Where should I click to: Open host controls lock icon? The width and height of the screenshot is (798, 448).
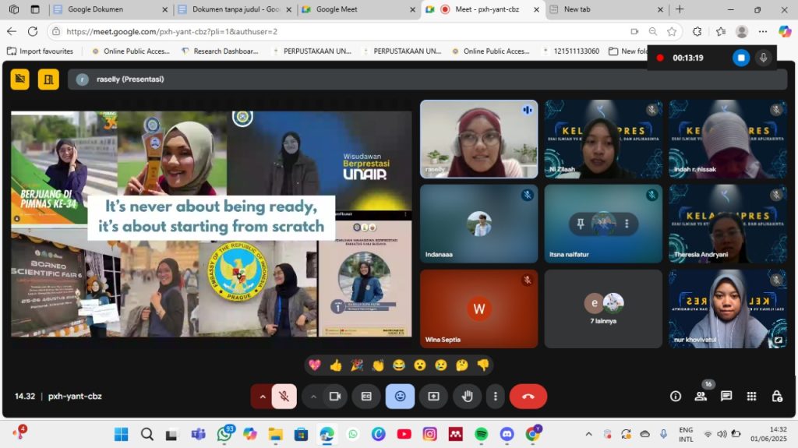pos(776,397)
